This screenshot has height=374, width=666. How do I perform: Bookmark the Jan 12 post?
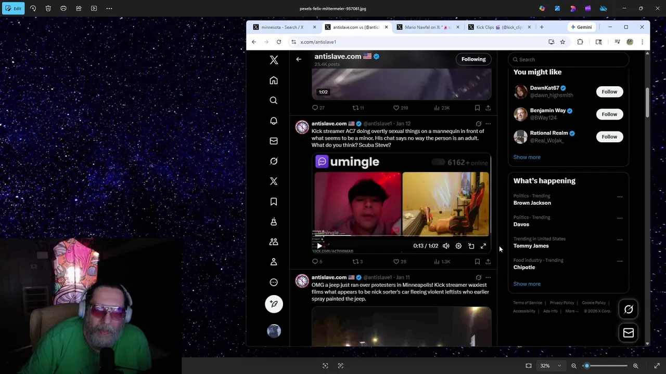pyautogui.click(x=477, y=262)
